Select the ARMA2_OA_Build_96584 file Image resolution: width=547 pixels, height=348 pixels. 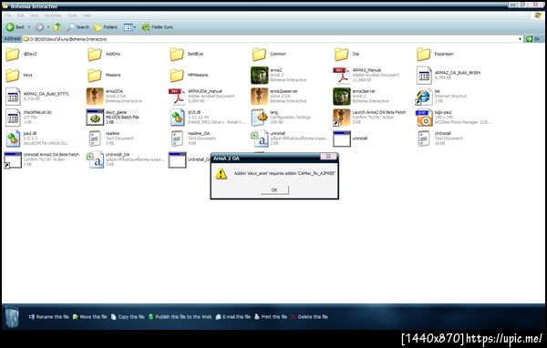[x=449, y=75]
